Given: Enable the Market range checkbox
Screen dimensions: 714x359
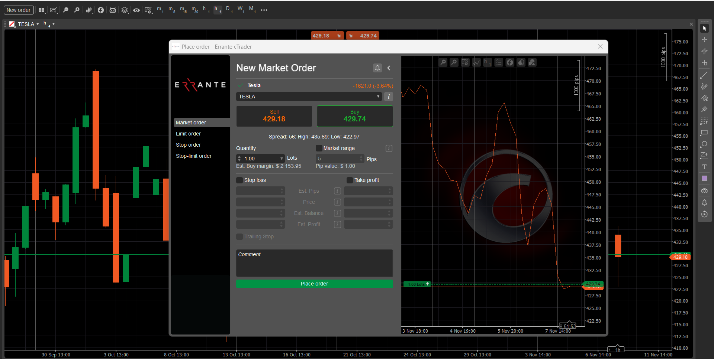Looking at the screenshot, I should pyautogui.click(x=319, y=148).
